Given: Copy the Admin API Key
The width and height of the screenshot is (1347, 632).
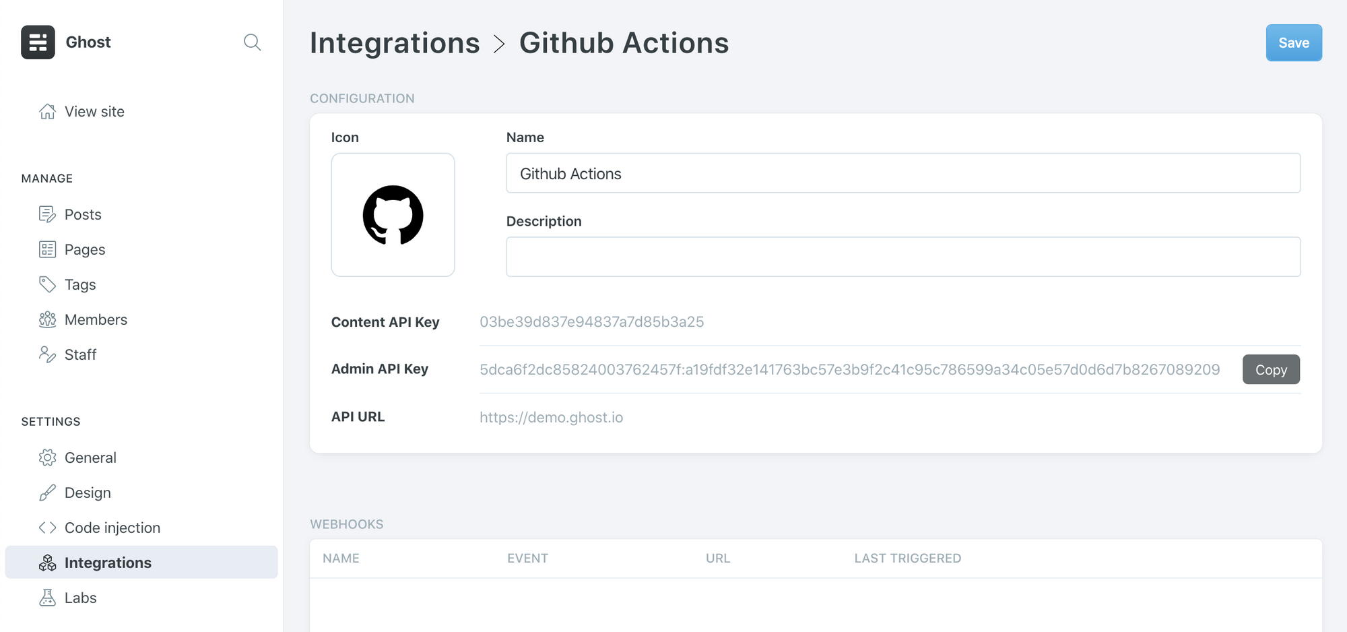Looking at the screenshot, I should click(1270, 369).
